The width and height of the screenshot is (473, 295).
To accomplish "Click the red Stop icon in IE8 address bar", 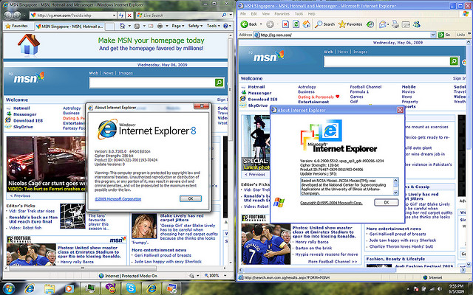I will coord(129,15).
